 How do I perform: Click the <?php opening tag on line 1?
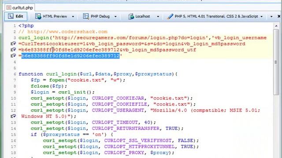point(26,25)
